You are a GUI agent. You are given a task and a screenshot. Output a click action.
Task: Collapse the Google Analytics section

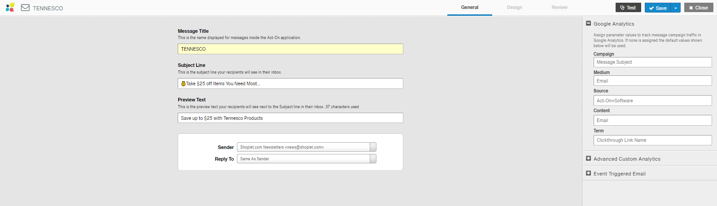tap(588, 23)
